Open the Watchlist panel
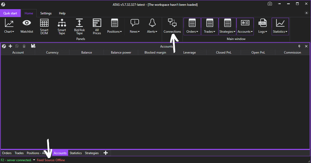 coord(27,26)
